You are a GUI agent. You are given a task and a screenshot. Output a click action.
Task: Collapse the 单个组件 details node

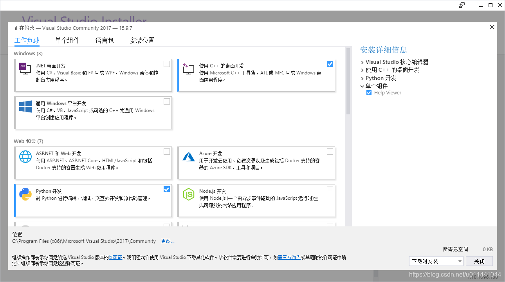pyautogui.click(x=362, y=86)
